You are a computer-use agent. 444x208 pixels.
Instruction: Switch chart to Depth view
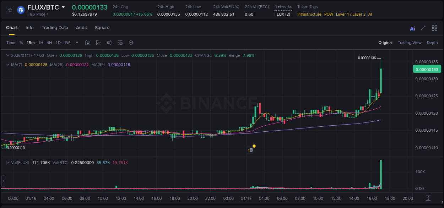(x=432, y=43)
